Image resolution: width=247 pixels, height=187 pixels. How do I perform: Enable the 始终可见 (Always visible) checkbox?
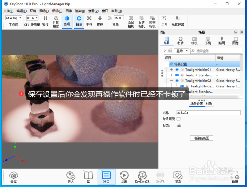(178, 119)
